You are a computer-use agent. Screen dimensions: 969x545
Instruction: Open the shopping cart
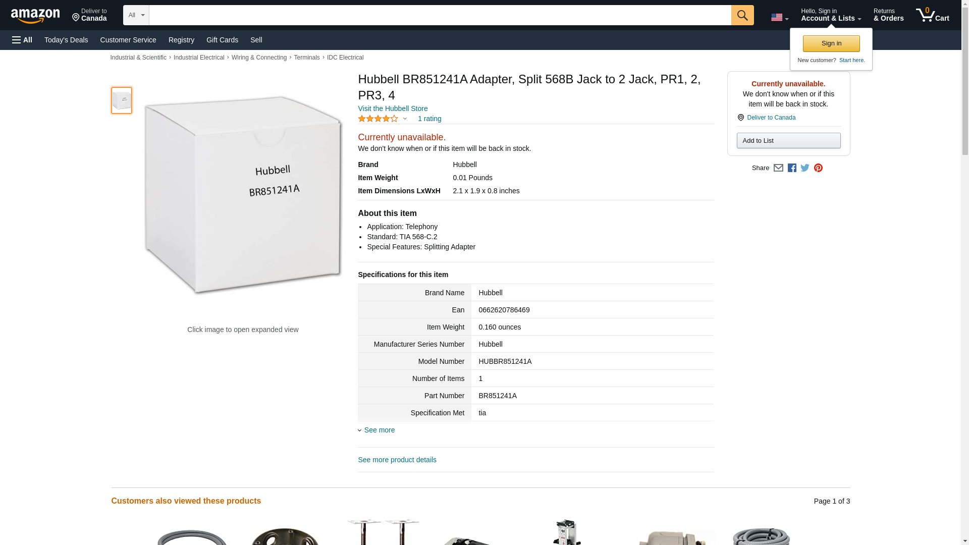[932, 15]
